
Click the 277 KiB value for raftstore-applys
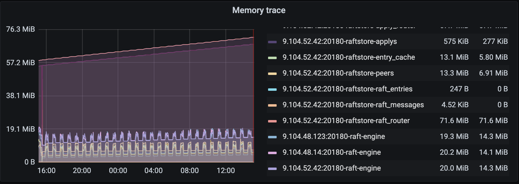[x=495, y=41]
